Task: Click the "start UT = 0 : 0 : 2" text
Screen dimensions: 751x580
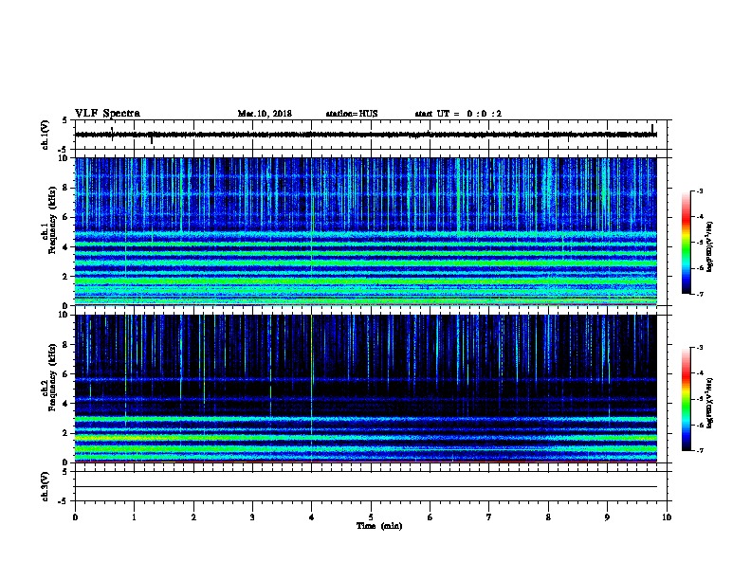Action: 458,114
